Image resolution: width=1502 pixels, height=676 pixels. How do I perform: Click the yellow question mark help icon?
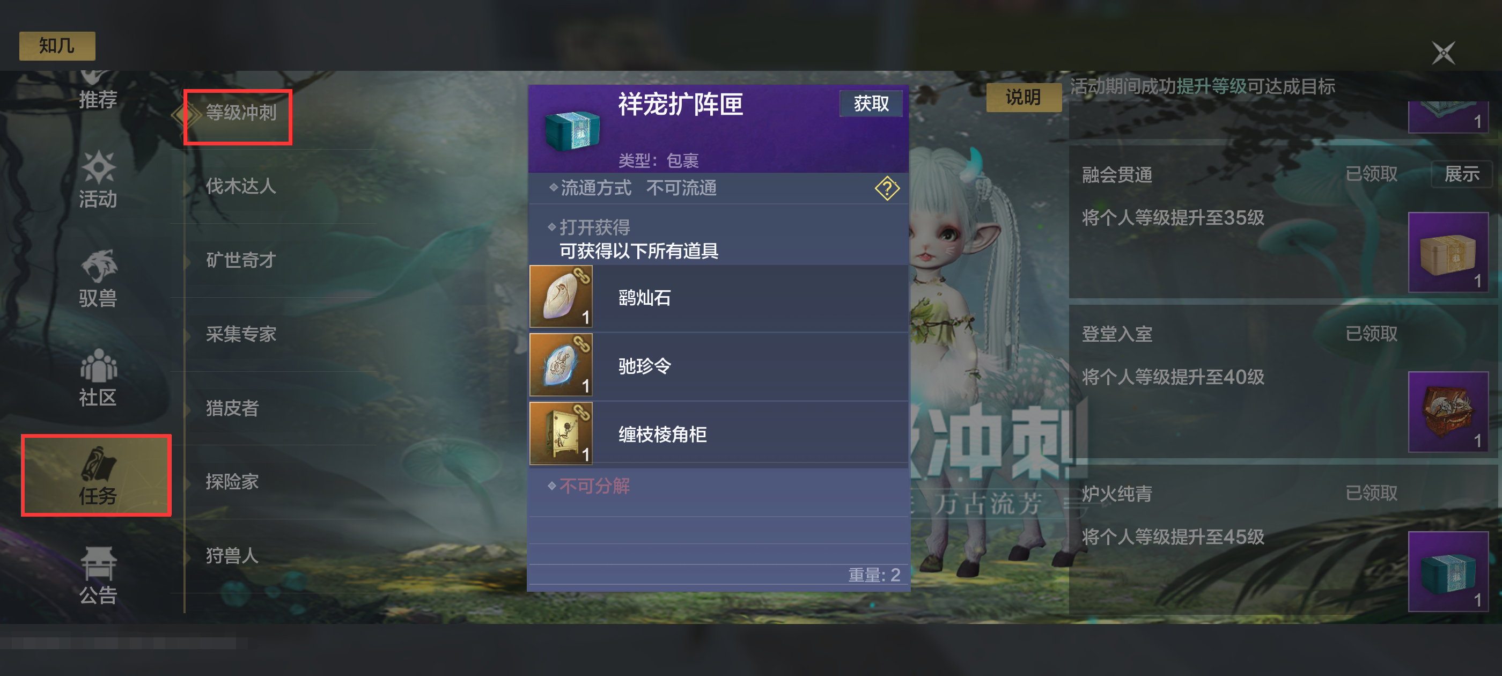pyautogui.click(x=887, y=188)
